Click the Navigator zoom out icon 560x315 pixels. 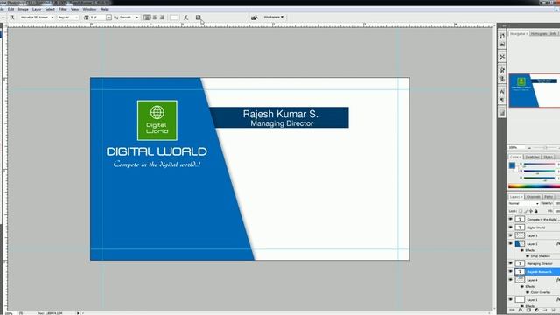click(529, 148)
